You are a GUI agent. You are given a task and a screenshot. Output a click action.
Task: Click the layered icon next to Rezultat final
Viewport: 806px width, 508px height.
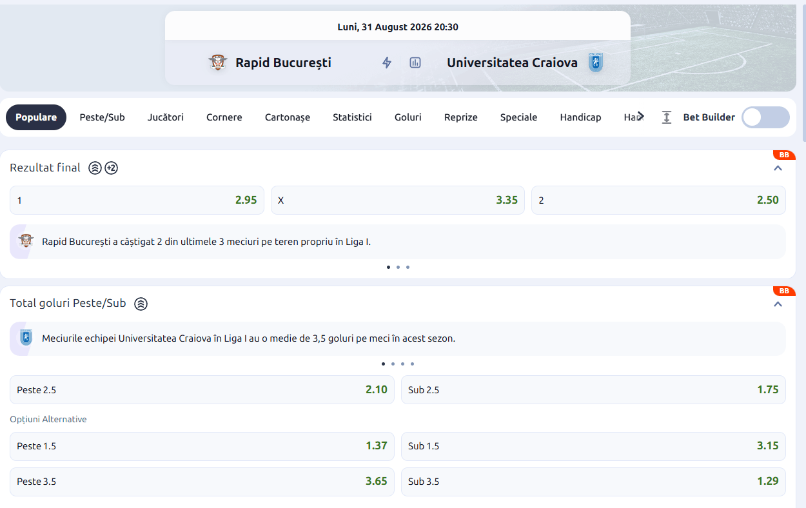(x=95, y=168)
